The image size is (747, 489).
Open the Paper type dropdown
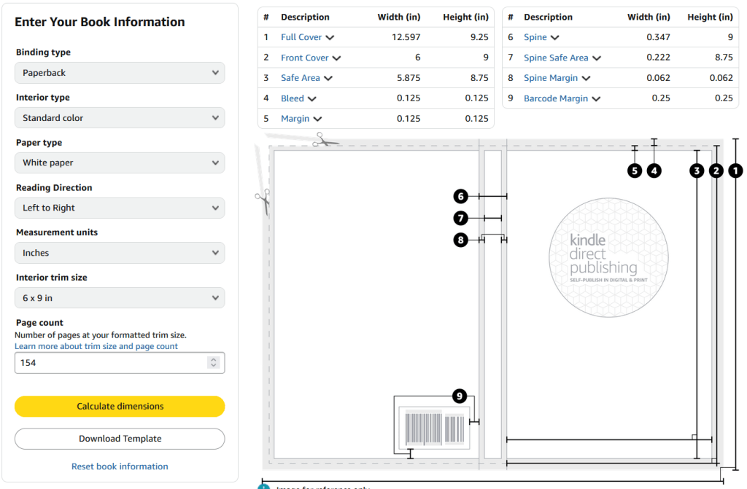(x=120, y=163)
